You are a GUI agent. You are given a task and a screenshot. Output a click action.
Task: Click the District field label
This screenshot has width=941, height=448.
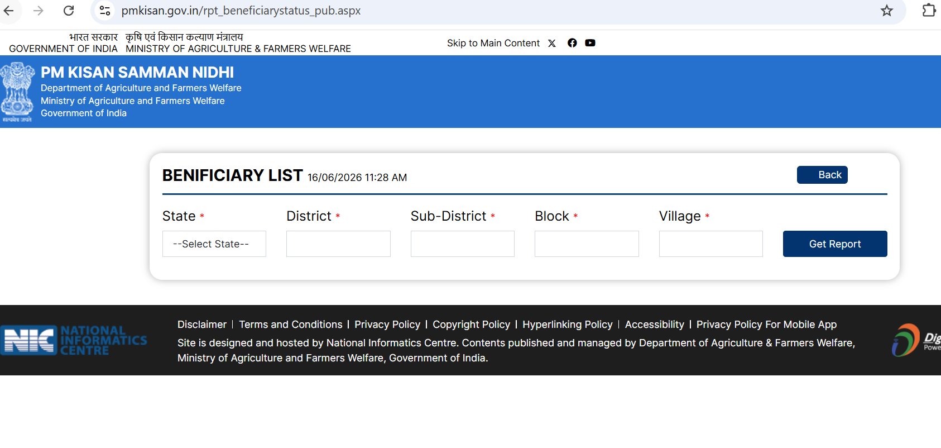click(309, 216)
